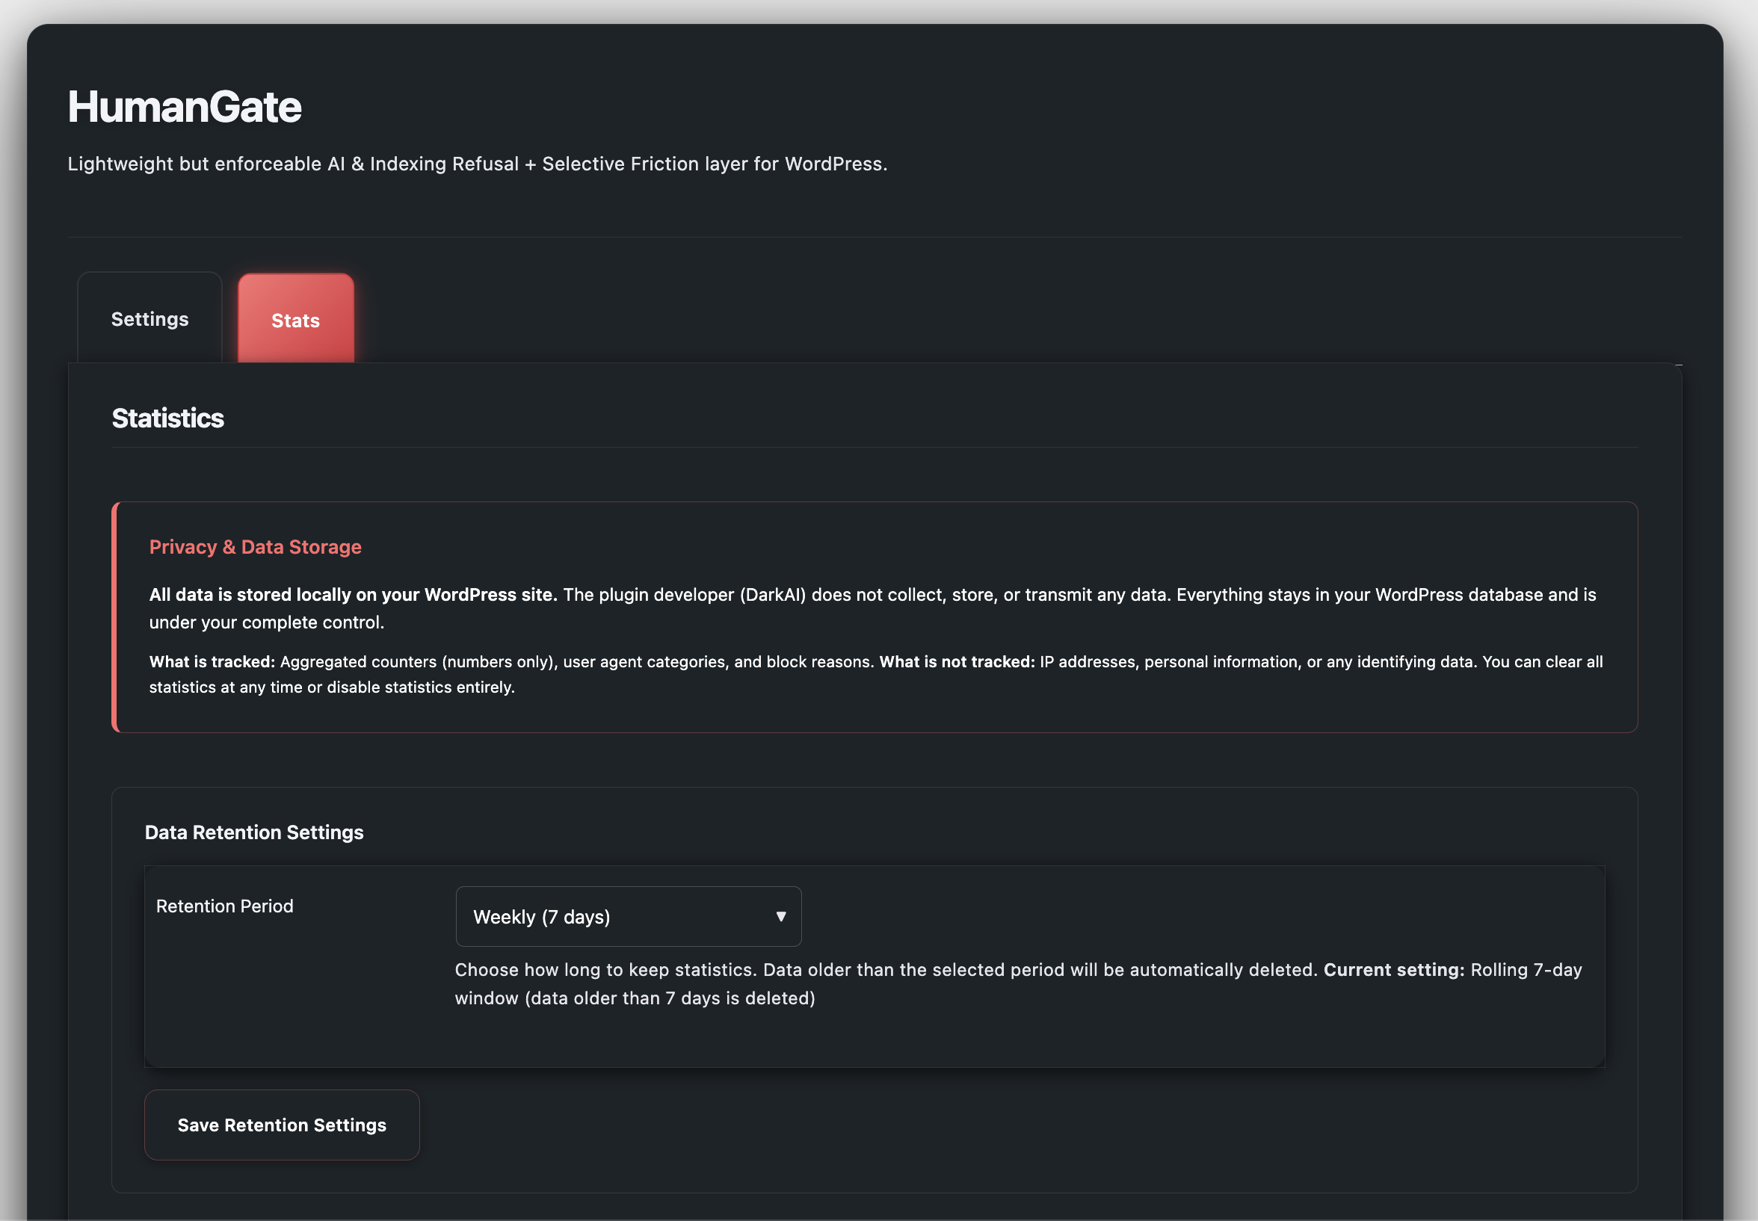The width and height of the screenshot is (1758, 1221).
Task: Click the 'Current setting:' bold label
Action: tap(1393, 970)
